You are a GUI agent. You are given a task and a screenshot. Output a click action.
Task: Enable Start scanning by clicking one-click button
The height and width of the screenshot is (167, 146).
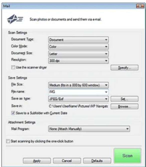[x=8, y=141]
